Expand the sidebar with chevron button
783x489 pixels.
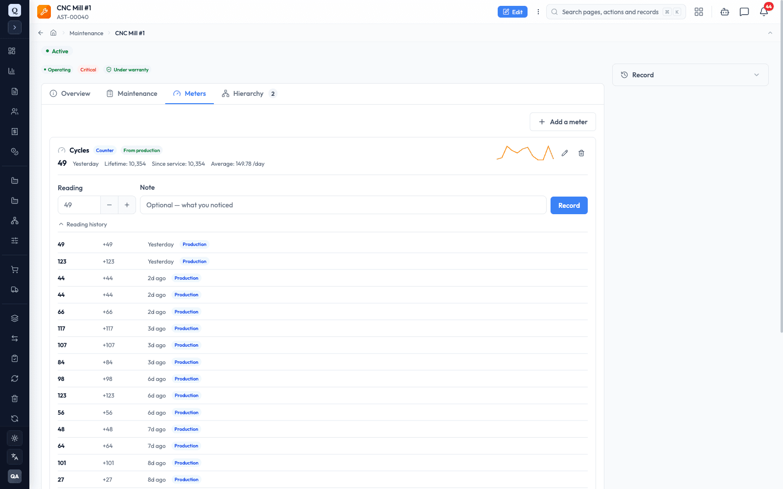(15, 27)
